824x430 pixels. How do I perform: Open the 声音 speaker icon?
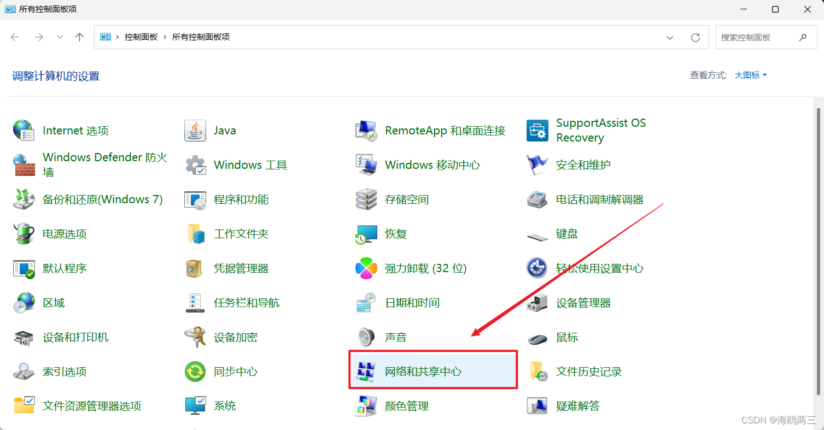366,337
